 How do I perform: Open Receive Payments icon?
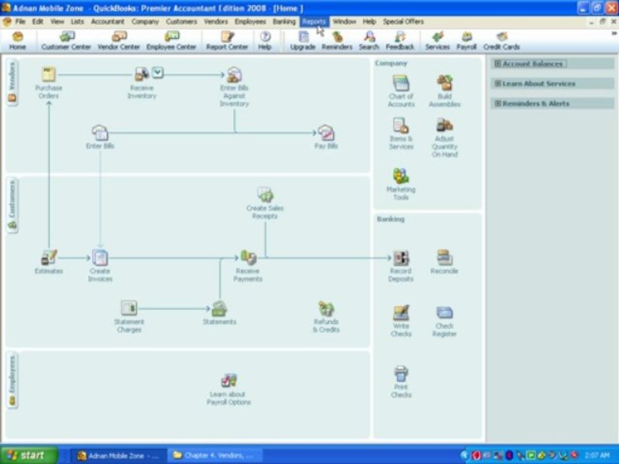(x=248, y=258)
